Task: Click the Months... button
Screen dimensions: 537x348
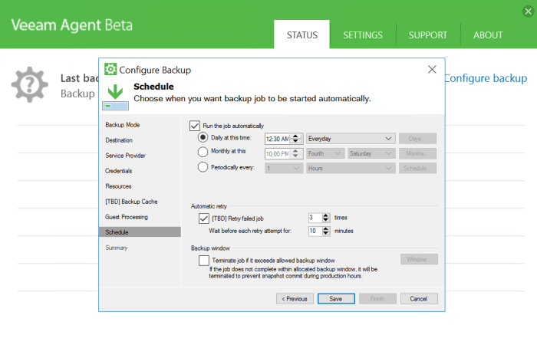Action: point(417,153)
